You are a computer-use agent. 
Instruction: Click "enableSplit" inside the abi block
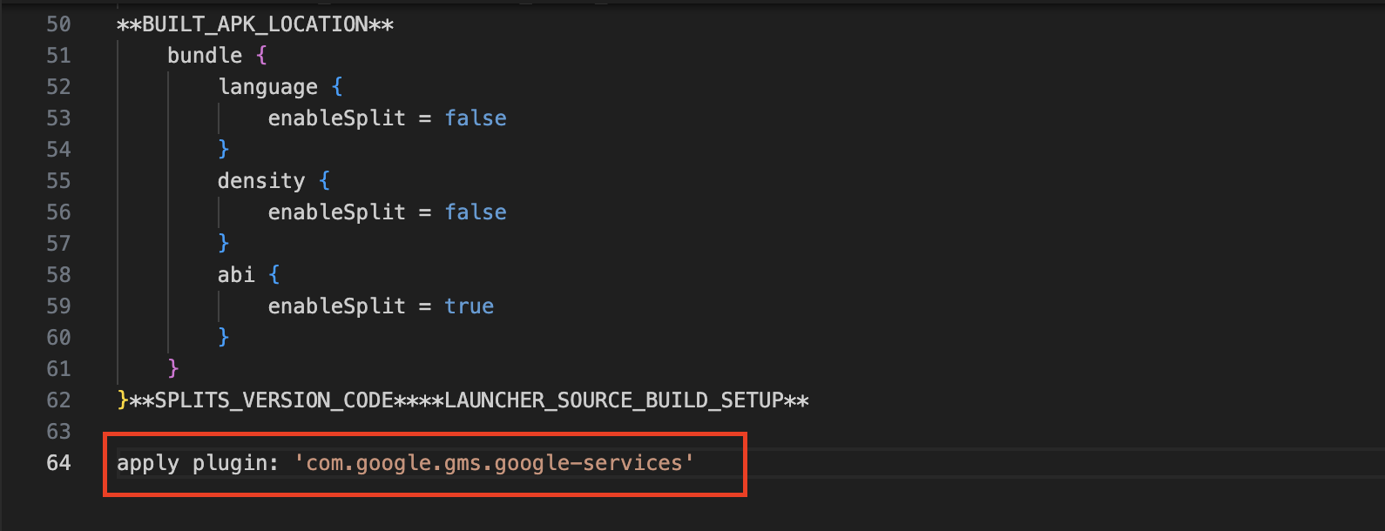point(336,306)
